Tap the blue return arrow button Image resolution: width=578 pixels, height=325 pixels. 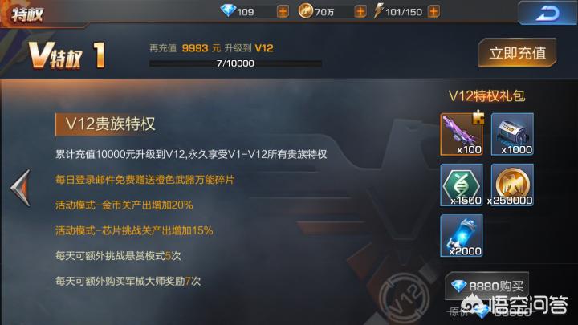547,14
